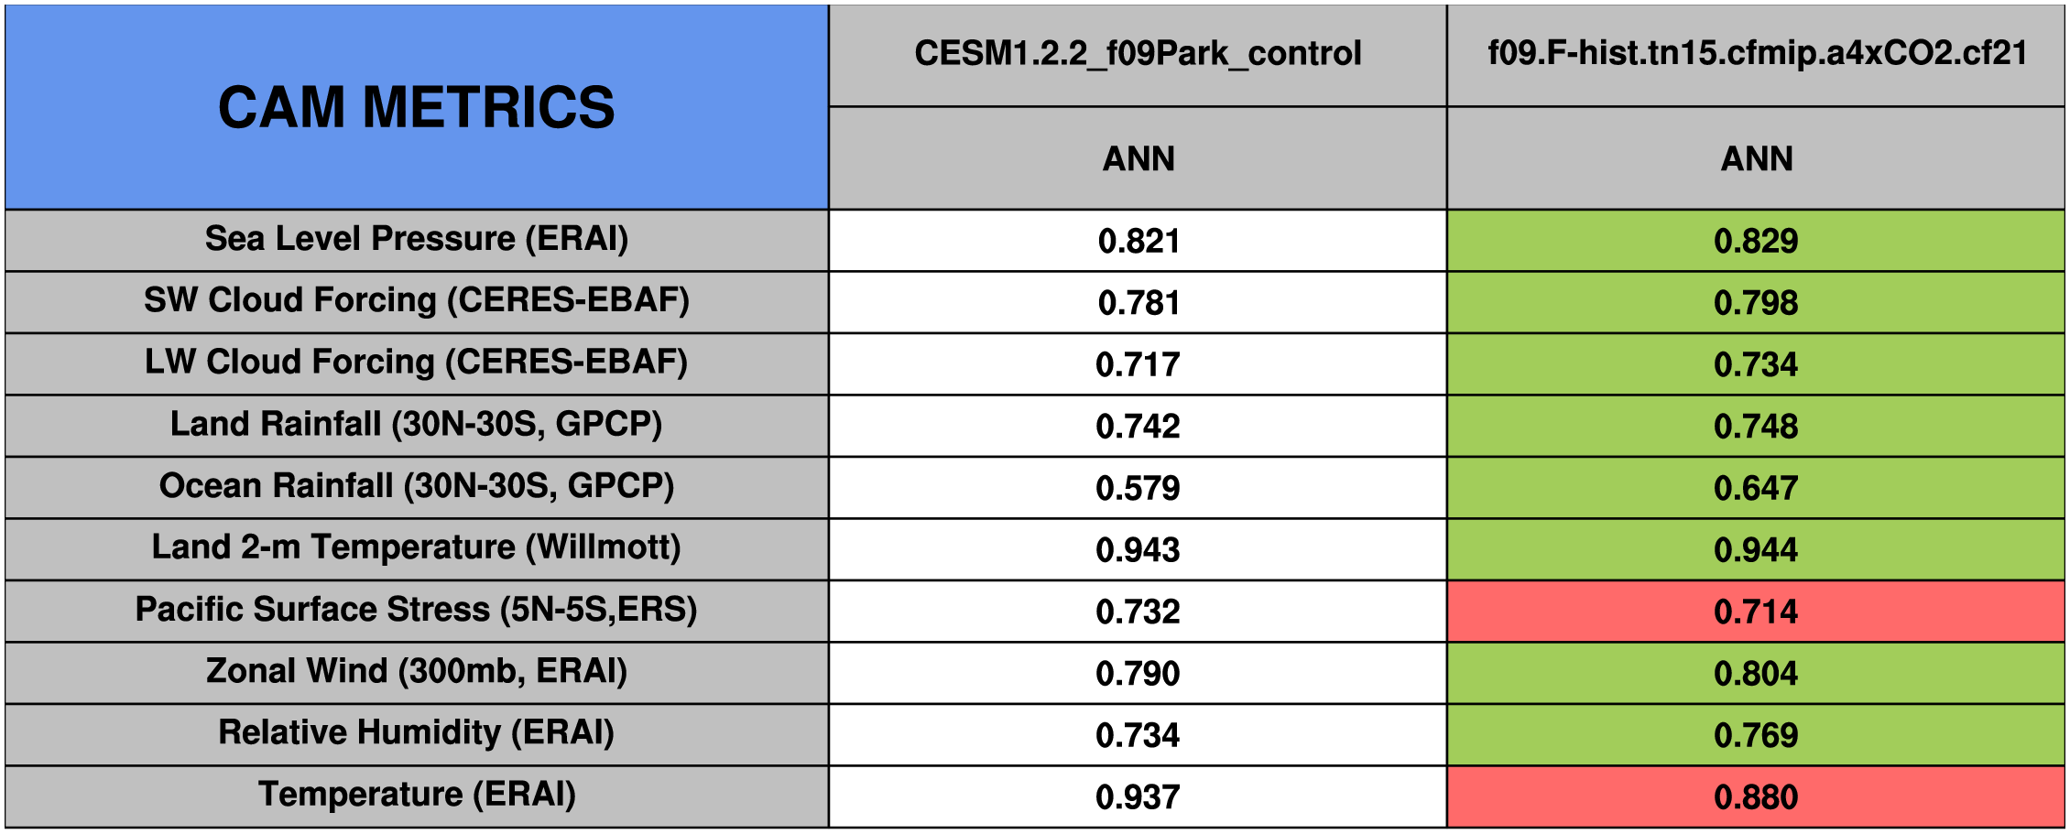The image size is (2070, 834).
Task: Select the Zonal Wind (300mb, ERAI) label
Action: tap(417, 671)
